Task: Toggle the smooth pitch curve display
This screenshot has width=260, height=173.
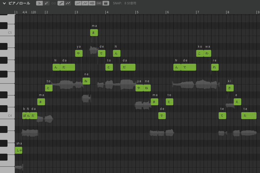Action: pyautogui.click(x=78, y=3)
